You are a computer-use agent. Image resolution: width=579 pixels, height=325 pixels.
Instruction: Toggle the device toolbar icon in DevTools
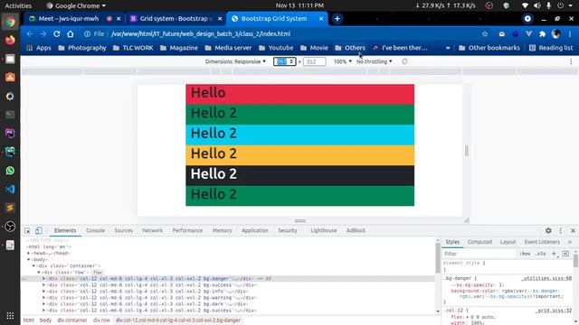click(38, 231)
